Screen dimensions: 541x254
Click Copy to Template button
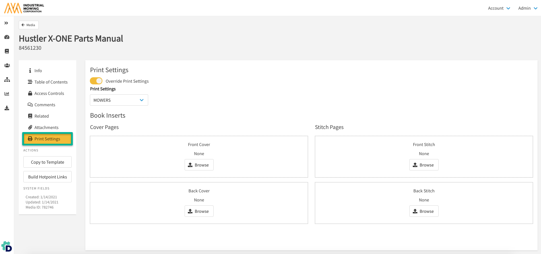click(x=48, y=162)
